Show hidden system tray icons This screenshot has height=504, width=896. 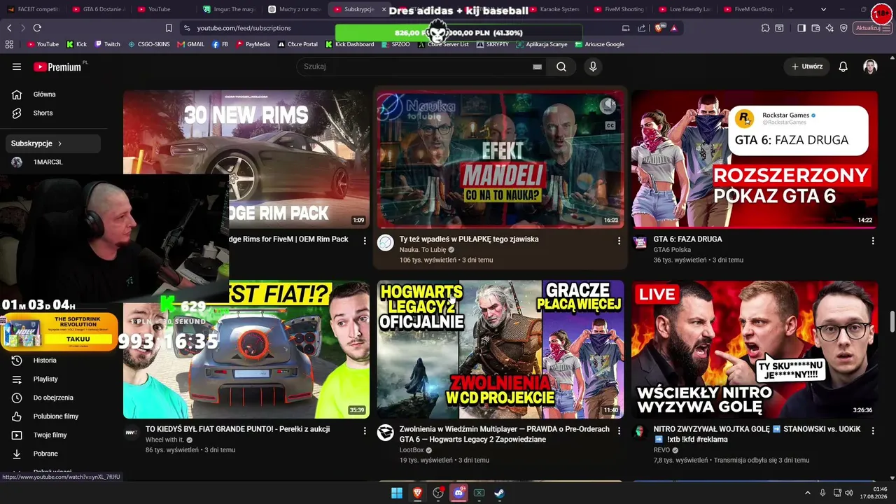pyautogui.click(x=808, y=493)
